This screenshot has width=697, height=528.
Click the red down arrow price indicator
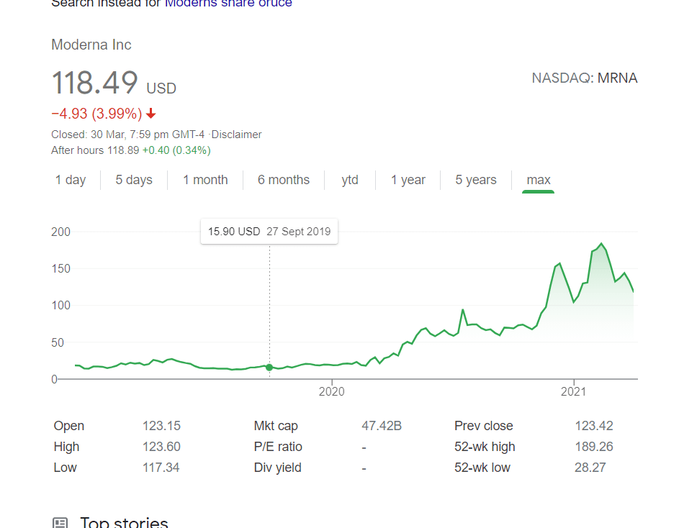pos(150,114)
